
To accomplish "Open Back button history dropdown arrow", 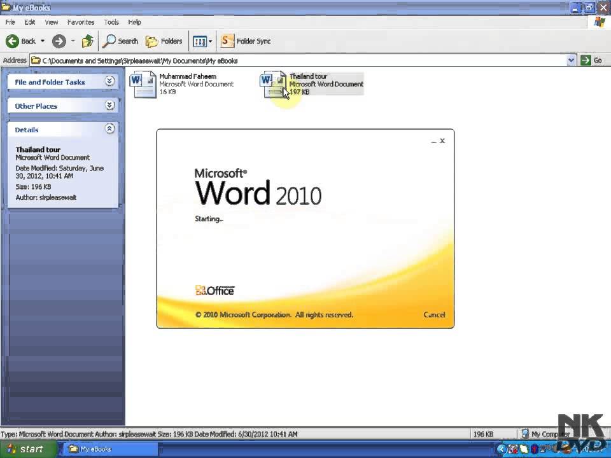I will coord(43,41).
